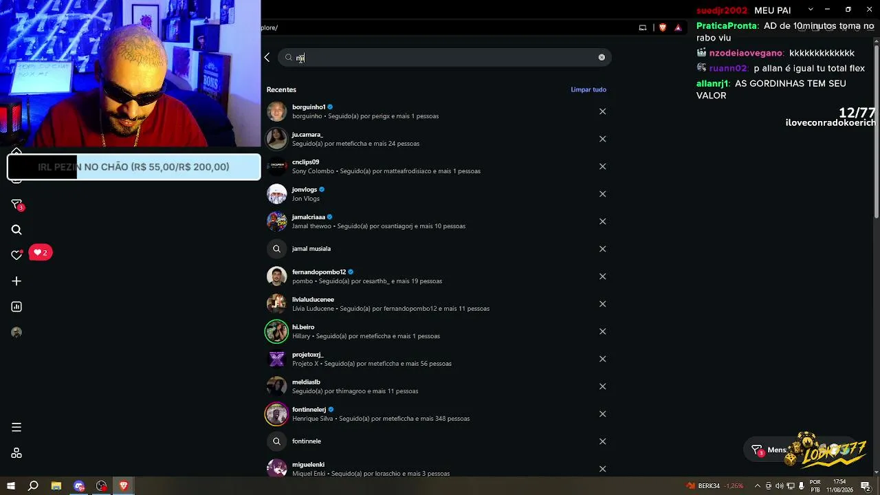This screenshot has height=495, width=880.
Task: Open your profile avatar in the sidebar
Action: 16,332
